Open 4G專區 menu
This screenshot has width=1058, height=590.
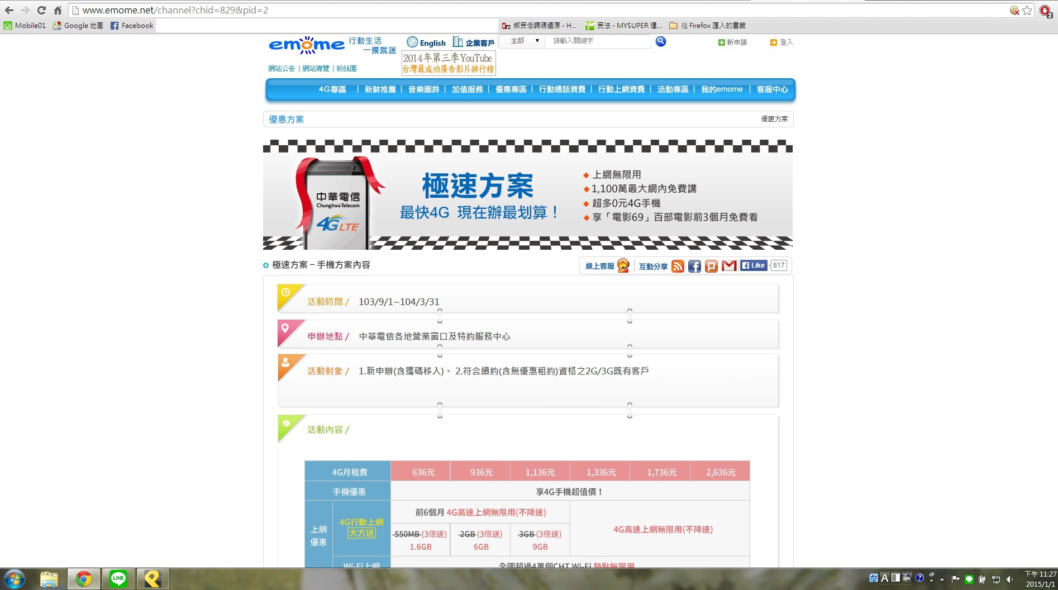[332, 89]
